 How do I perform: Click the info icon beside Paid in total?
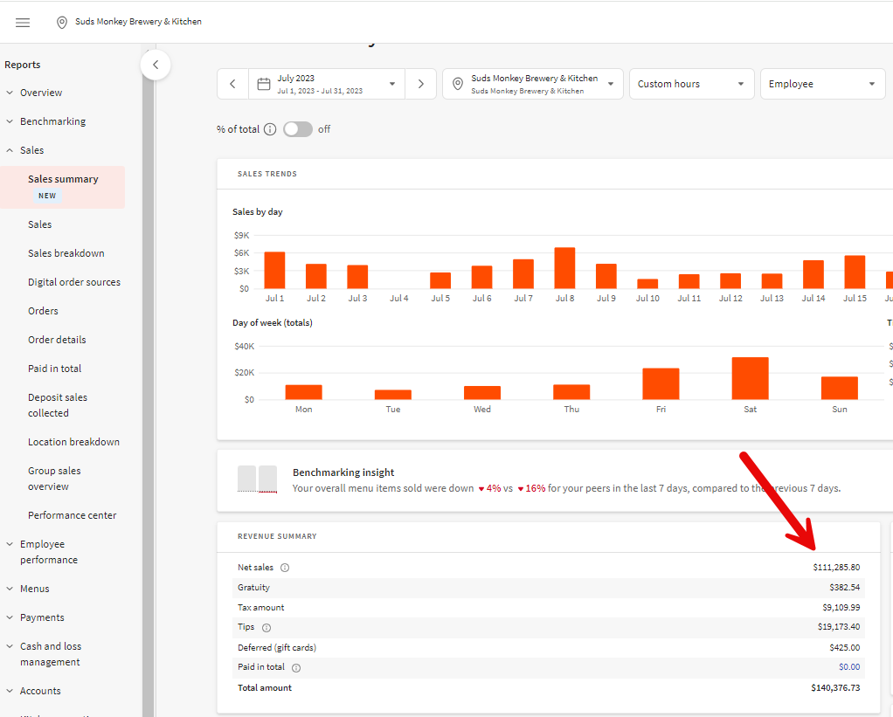(296, 668)
